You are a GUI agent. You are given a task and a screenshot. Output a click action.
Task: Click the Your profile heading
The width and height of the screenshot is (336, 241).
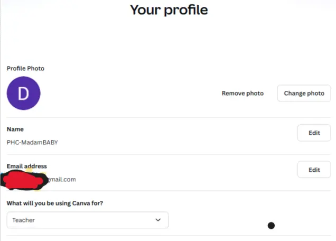pos(169,10)
